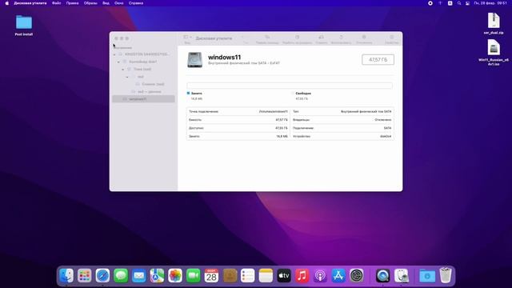Viewport: 512px width, 288px height.
Task: Open the Файл menu
Action: 57,3
